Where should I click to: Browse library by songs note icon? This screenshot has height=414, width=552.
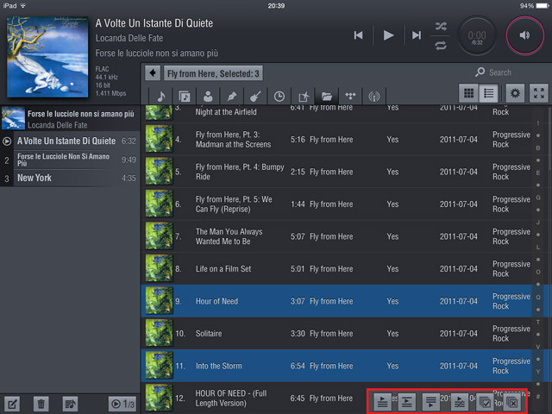pyautogui.click(x=160, y=96)
